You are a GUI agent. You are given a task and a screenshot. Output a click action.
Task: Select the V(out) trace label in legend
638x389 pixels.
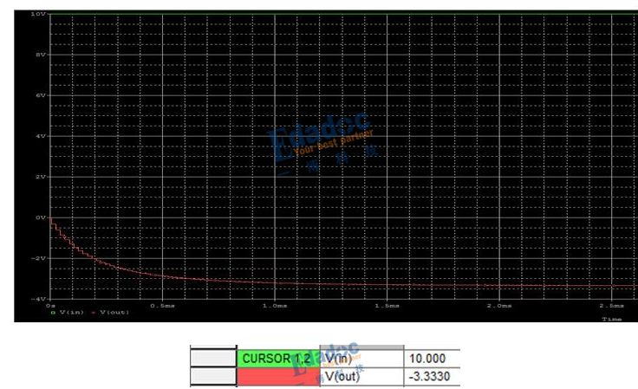[x=114, y=312]
